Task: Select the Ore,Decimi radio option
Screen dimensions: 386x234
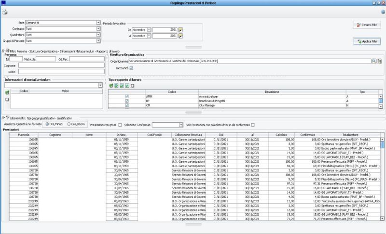Action: [x=70, y=124]
